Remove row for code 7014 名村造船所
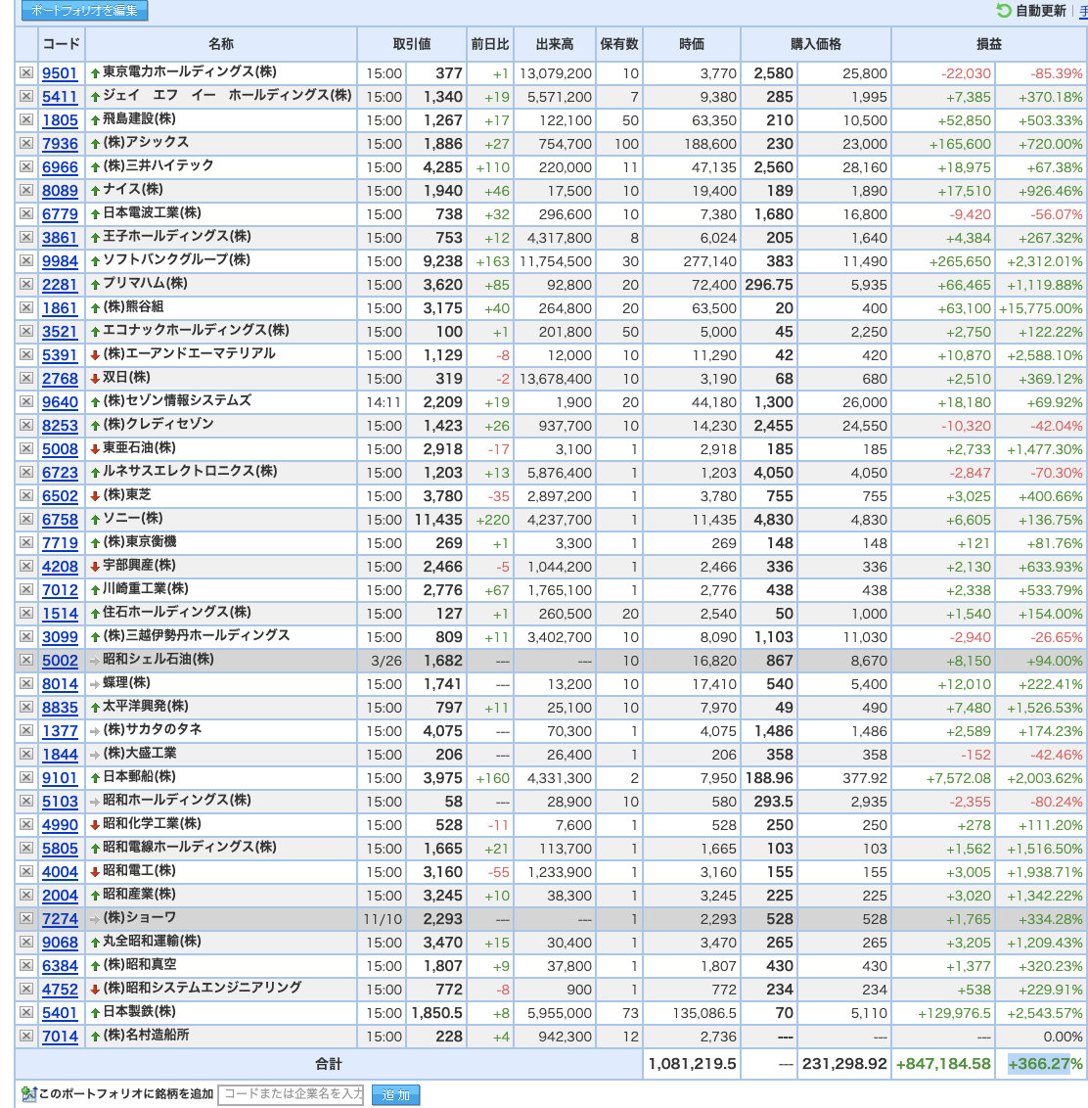Image resolution: width=1088 pixels, height=1108 pixels. point(26,1036)
